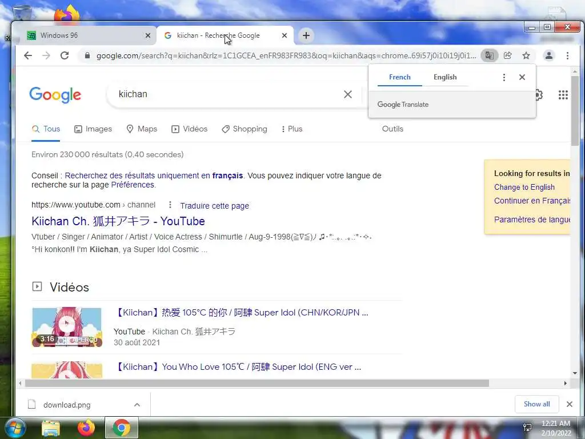Select the kiichan - Recherche Google tab
Viewport: 585px width, 439px height.
[225, 35]
